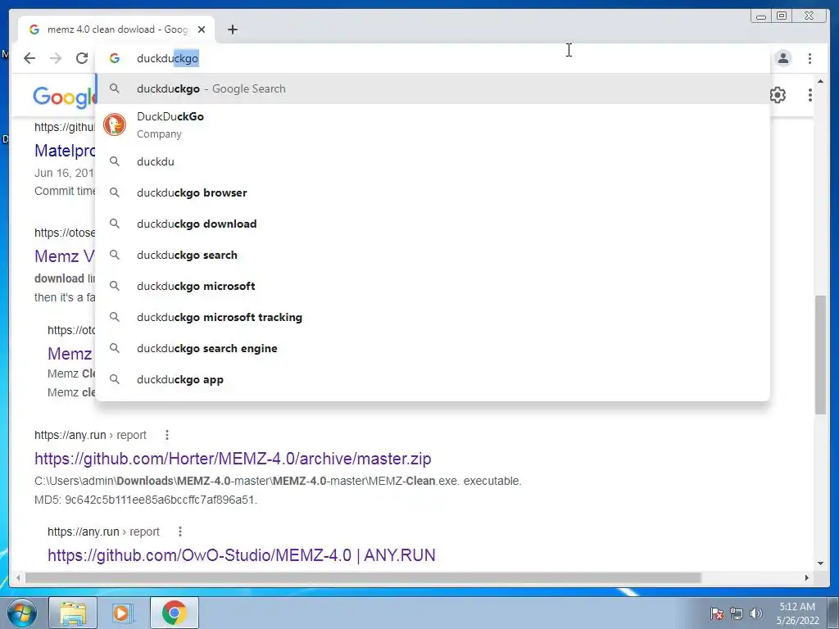Select the 'duckduckgo microsoft' suggestion

click(x=433, y=286)
